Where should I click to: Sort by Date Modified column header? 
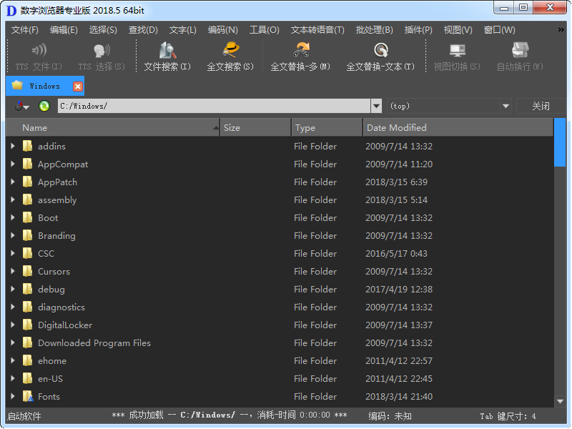point(458,128)
